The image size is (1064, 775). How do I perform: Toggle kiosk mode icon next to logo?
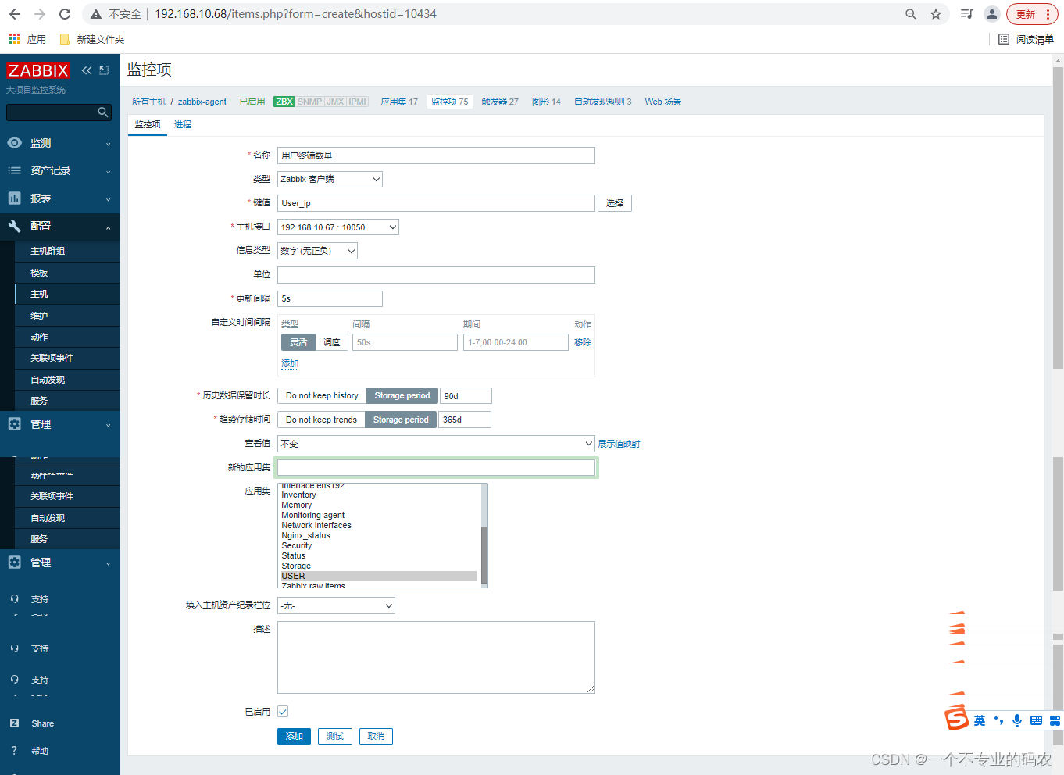104,70
